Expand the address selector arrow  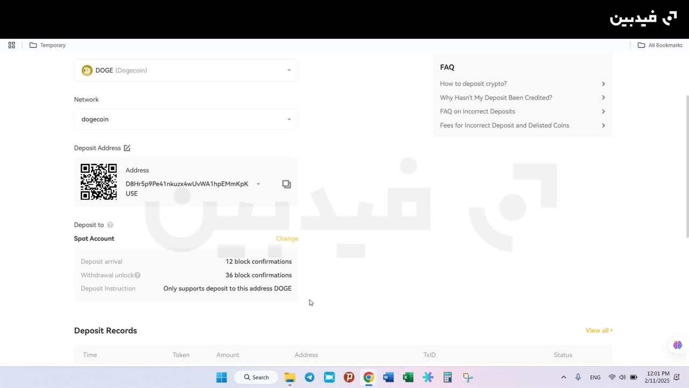tap(258, 184)
